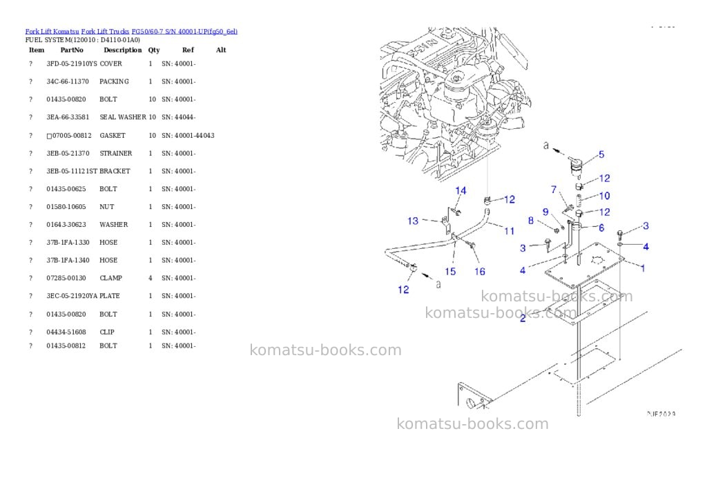Screen dimensions: 707x500
Task: Select the PartNo column header
Action: (x=72, y=50)
